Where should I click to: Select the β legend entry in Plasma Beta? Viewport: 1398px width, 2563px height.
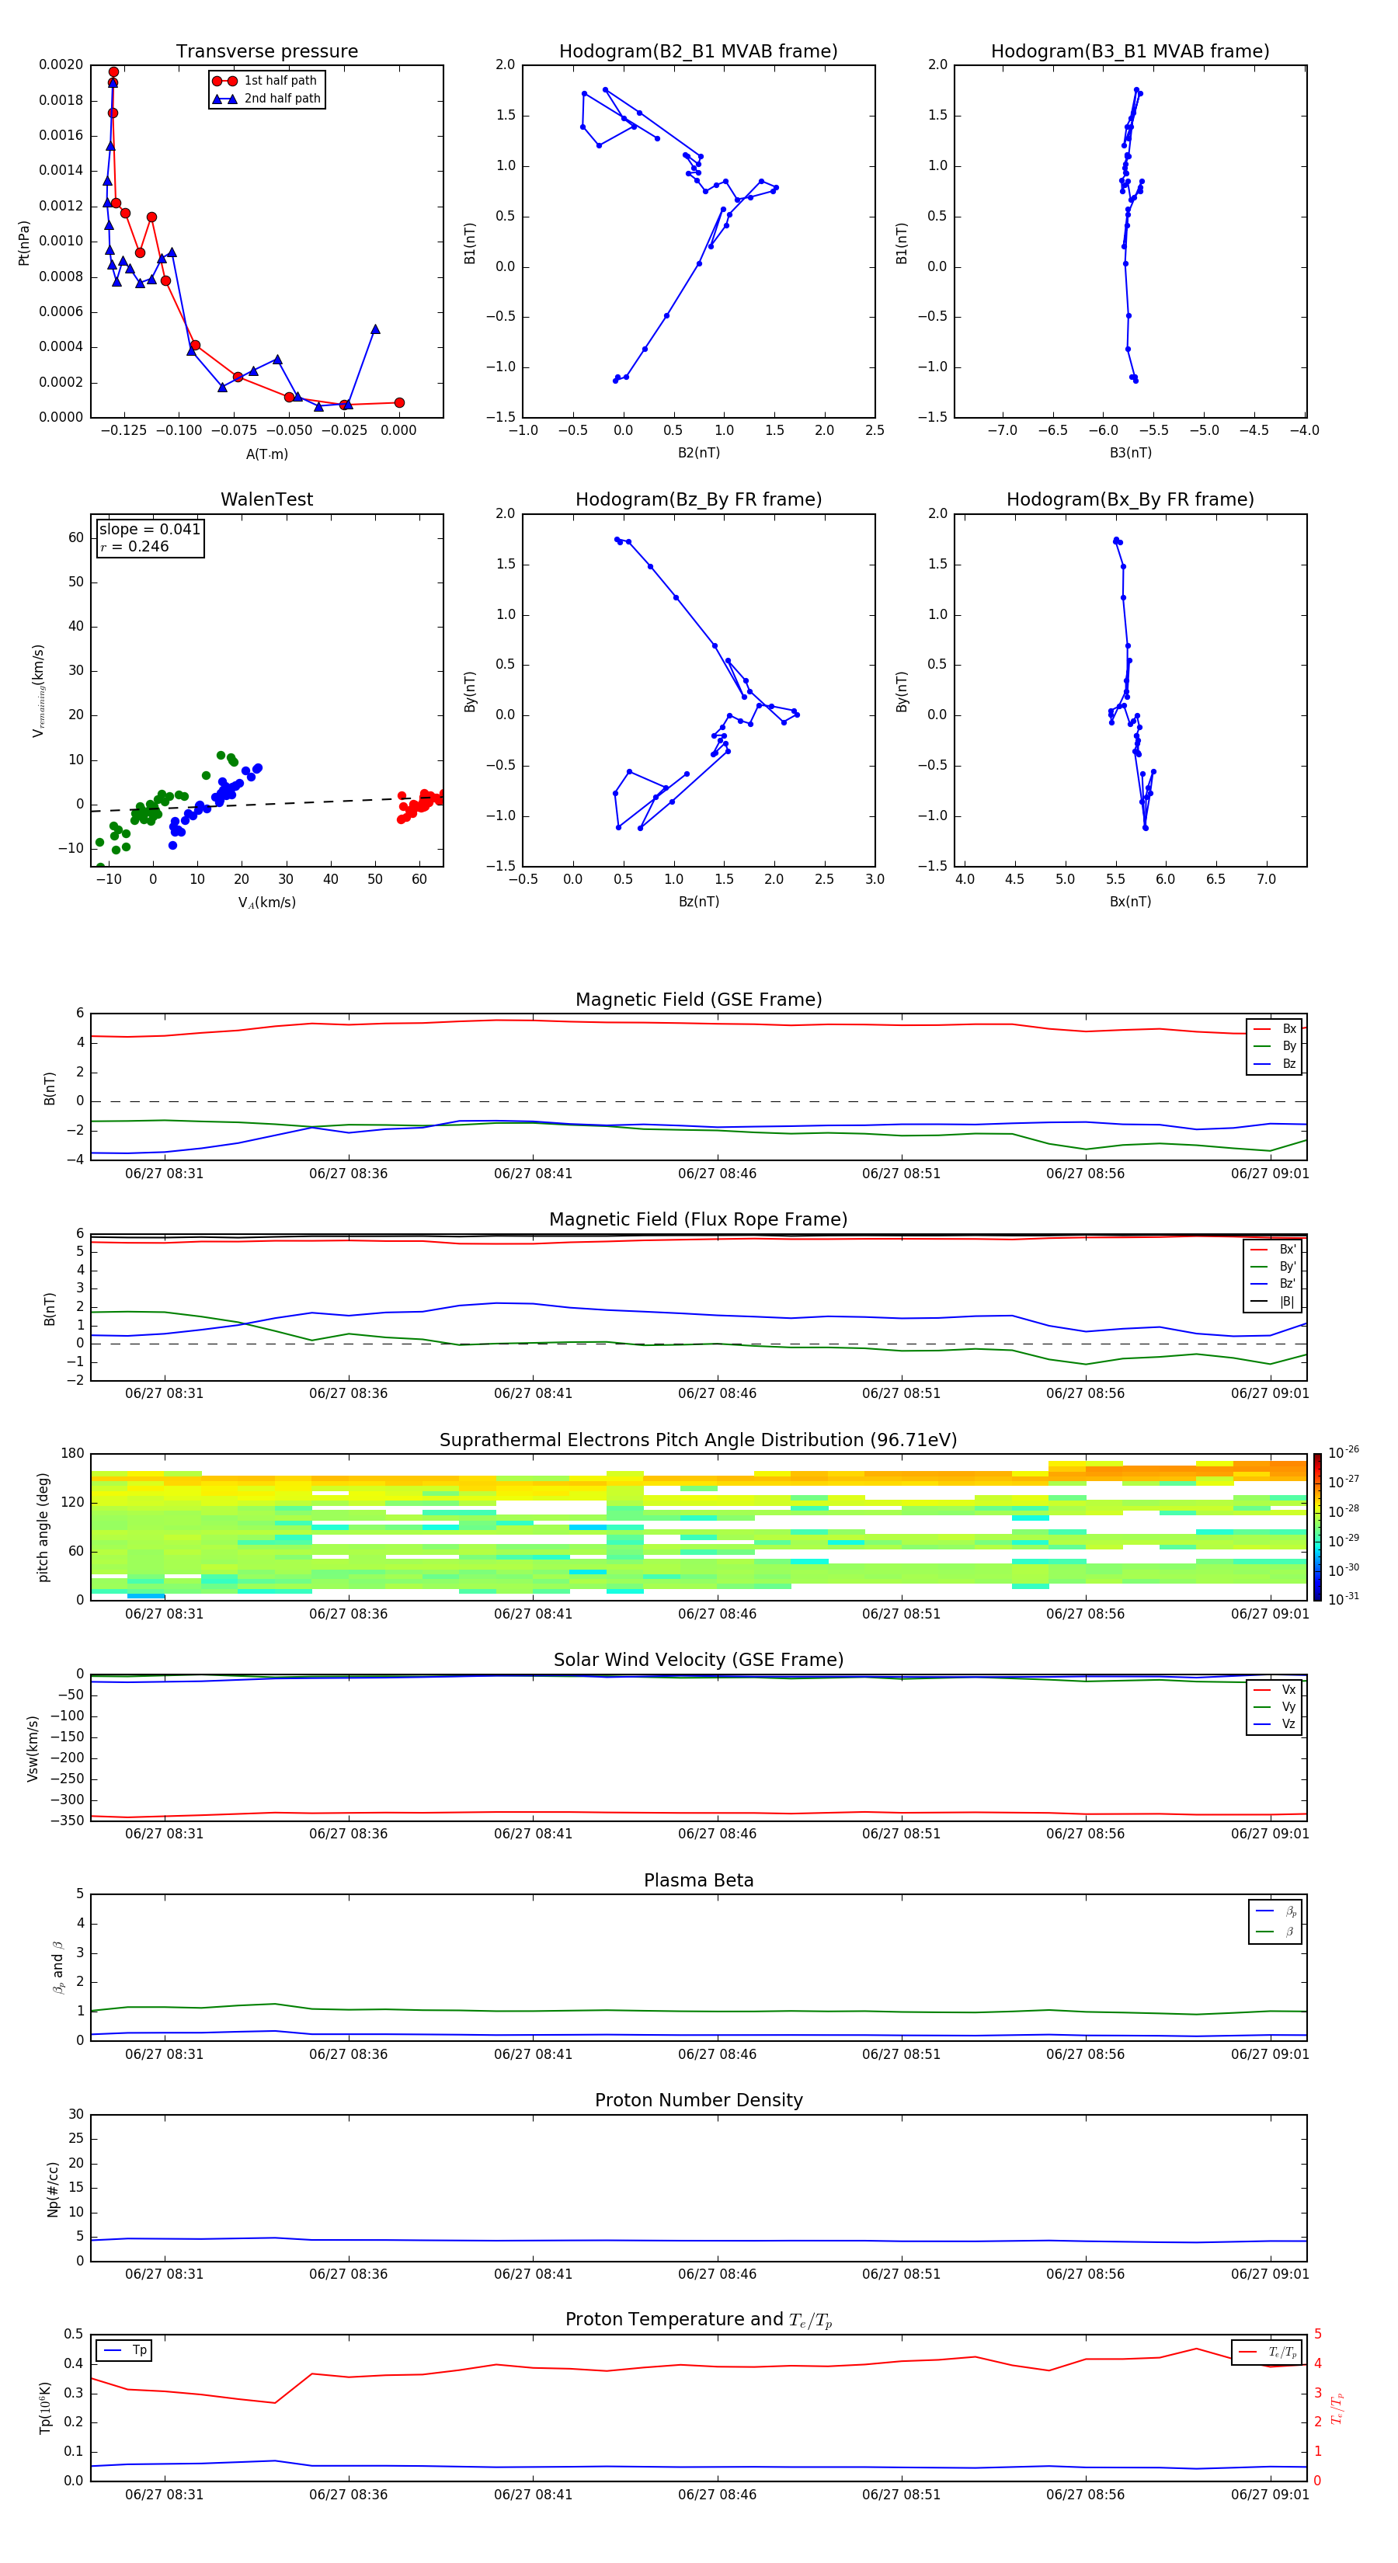click(1275, 1932)
